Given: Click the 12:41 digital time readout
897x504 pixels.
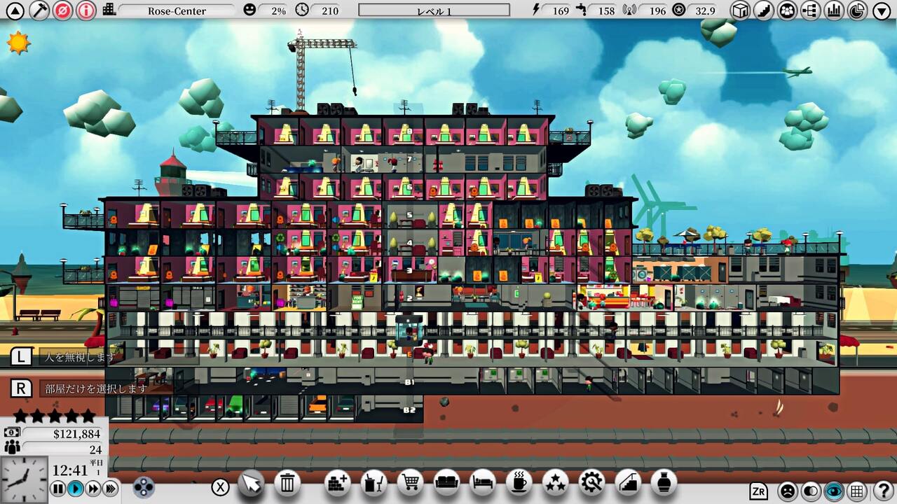Looking at the screenshot, I should pos(69,470).
